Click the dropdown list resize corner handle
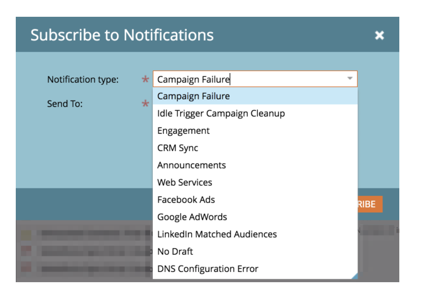Screen dimensions: 421x296 pyautogui.click(x=354, y=276)
